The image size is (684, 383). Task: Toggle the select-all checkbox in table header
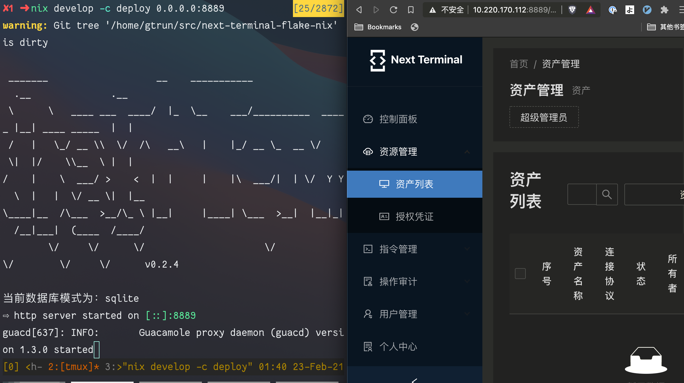coord(520,274)
